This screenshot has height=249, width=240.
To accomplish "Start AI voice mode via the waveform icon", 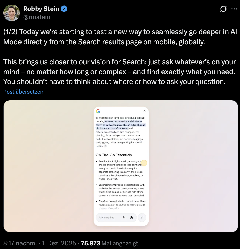I will point(142,218).
